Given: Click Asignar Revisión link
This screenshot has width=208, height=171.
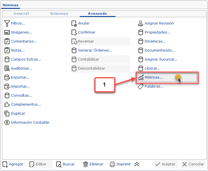Looking at the screenshot, I should (159, 23).
